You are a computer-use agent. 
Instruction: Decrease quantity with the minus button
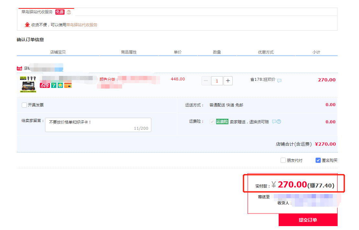pyautogui.click(x=206, y=81)
